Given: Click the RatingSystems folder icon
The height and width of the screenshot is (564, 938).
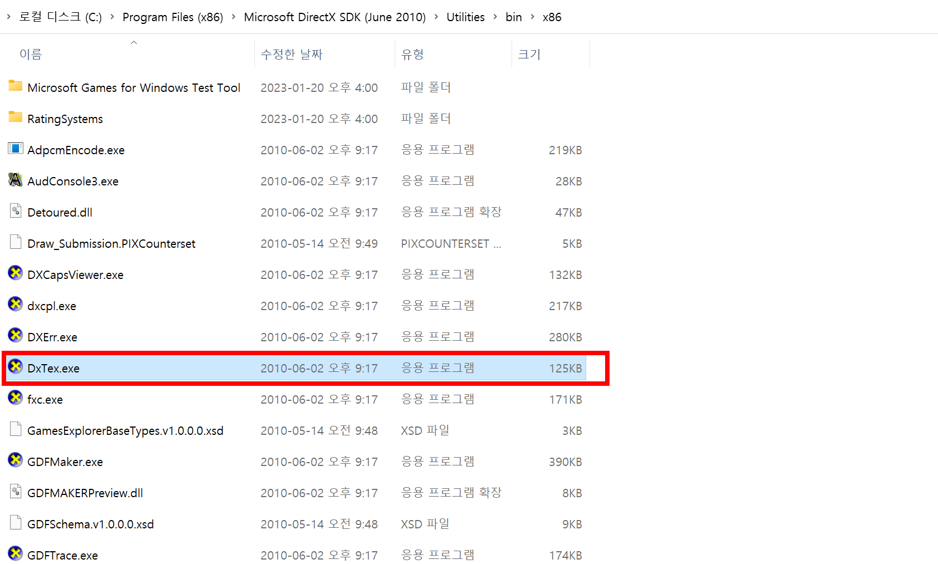Looking at the screenshot, I should (16, 117).
